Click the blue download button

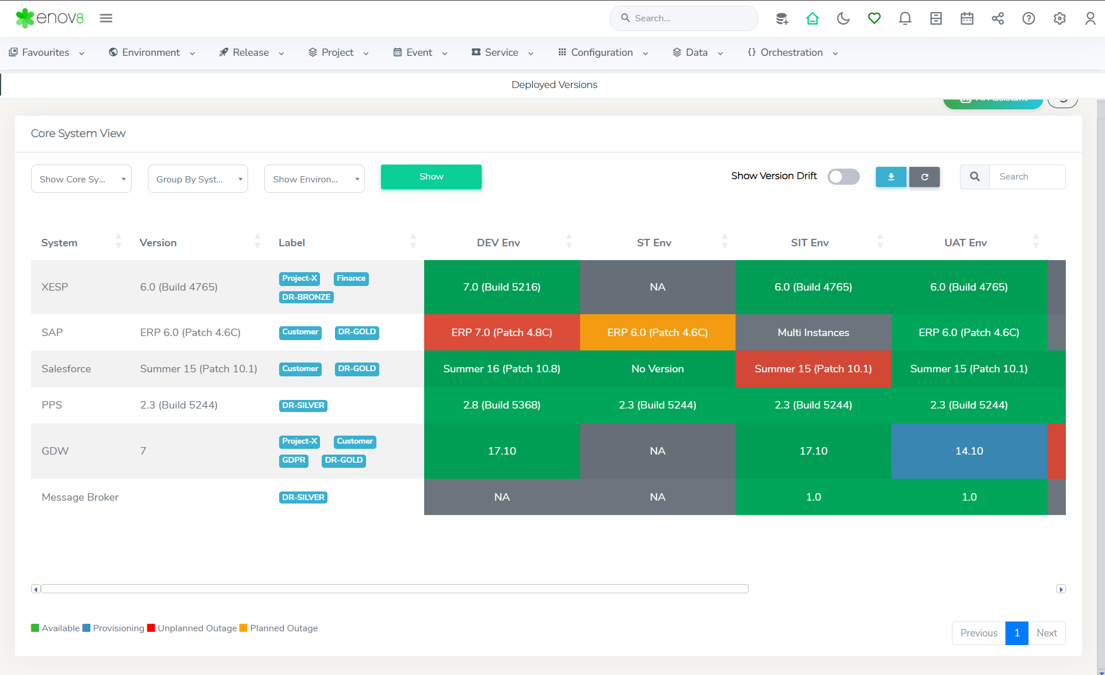tap(891, 177)
